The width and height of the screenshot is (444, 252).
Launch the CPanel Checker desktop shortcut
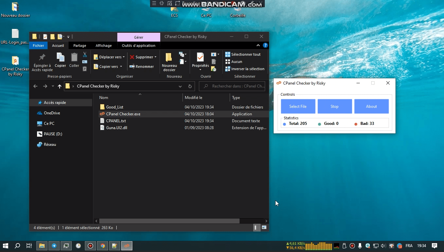[15, 61]
